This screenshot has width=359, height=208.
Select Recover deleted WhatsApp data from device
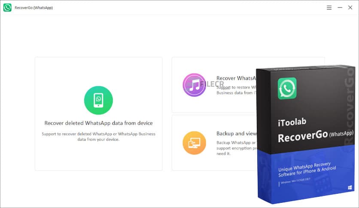point(98,123)
